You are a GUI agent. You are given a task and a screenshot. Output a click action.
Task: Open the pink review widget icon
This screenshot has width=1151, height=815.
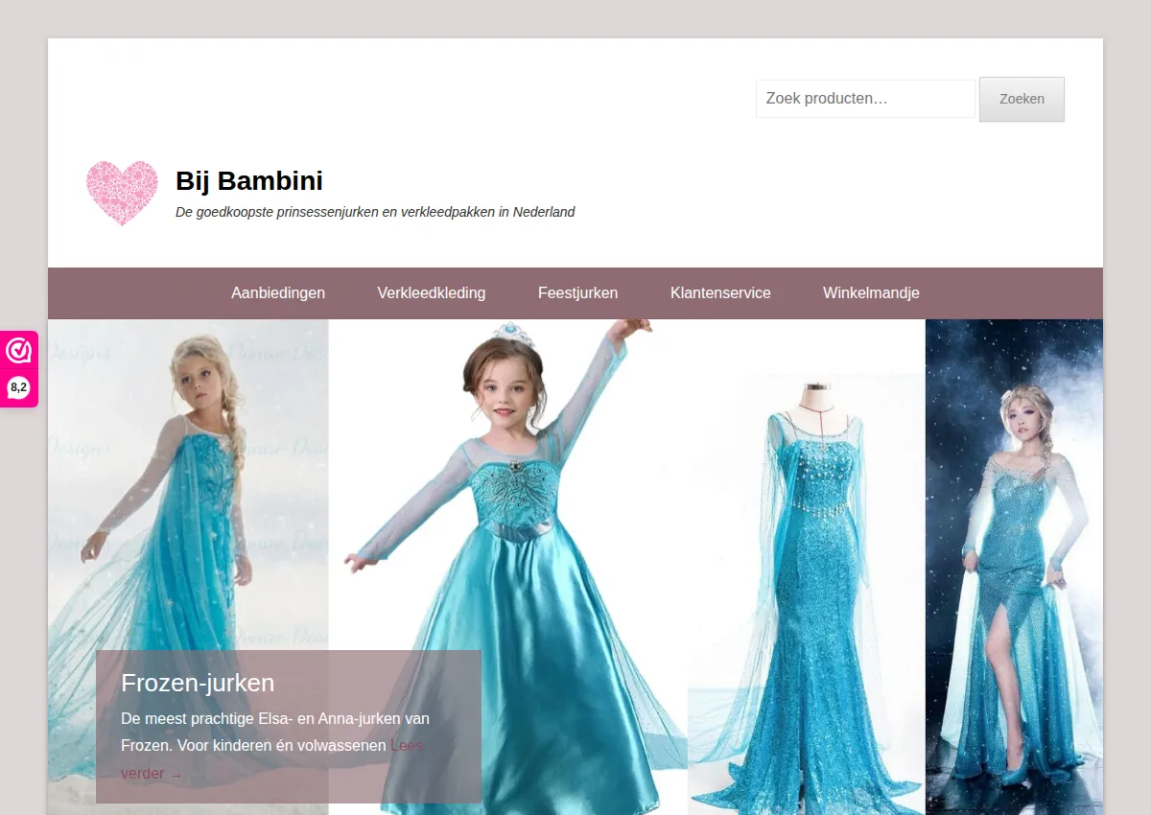point(18,351)
